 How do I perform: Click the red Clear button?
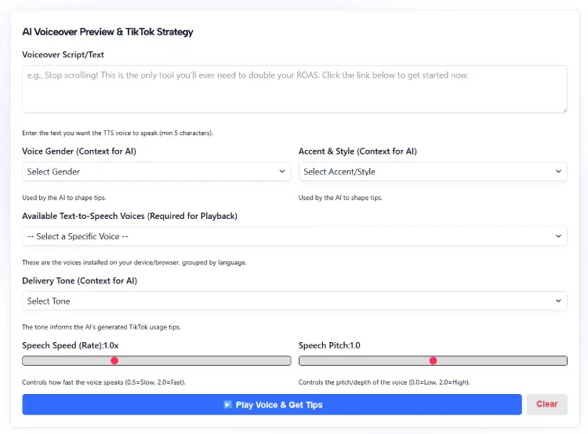click(546, 404)
